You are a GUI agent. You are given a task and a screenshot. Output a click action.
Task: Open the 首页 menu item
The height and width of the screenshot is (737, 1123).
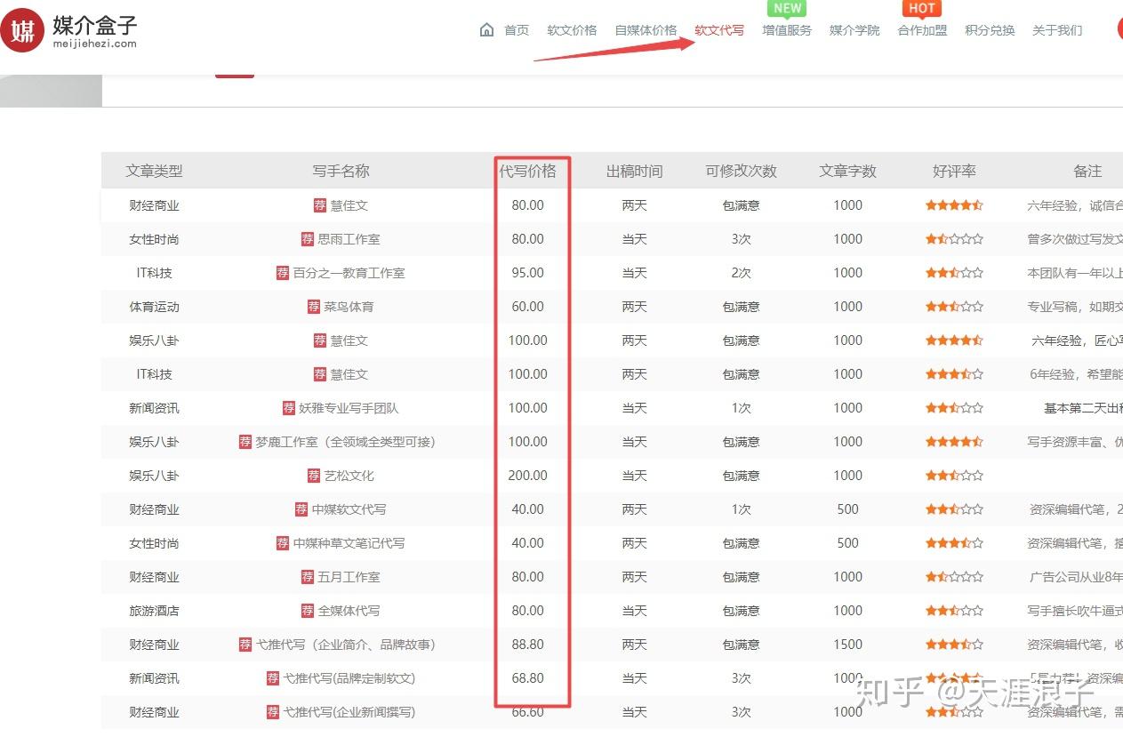click(x=517, y=30)
